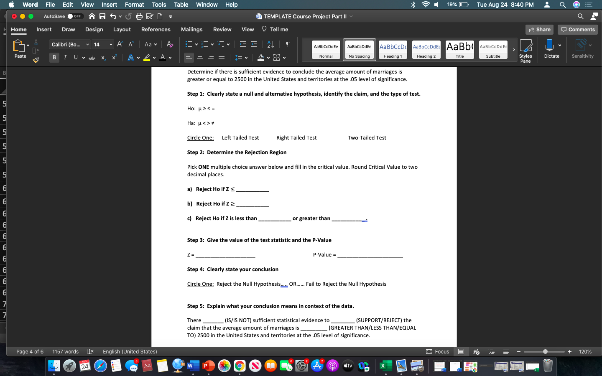Open the Tools menu
Image resolution: width=602 pixels, height=376 pixels.
pos(158,5)
